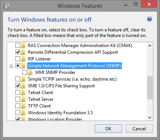This screenshot has width=160, height=140.
Task: Click the folder icon beside Telnet Client
Action: (x=23, y=93)
